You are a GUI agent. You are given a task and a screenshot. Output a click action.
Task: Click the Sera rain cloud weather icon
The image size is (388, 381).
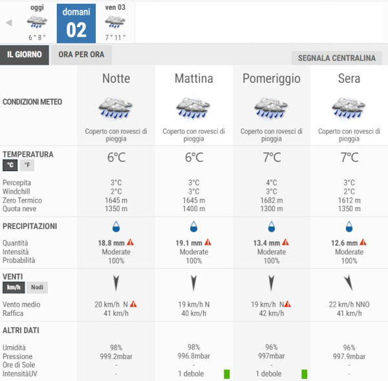[349, 107]
